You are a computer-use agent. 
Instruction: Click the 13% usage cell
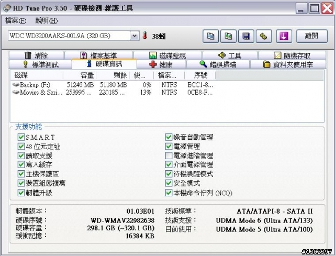[146, 93]
